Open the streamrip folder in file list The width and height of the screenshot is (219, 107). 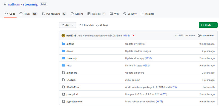[x=72, y=58]
